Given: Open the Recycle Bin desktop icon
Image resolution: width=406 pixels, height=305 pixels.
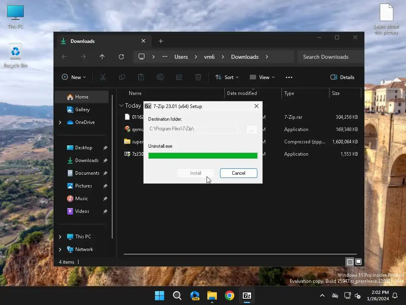Looking at the screenshot, I should 15,56.
